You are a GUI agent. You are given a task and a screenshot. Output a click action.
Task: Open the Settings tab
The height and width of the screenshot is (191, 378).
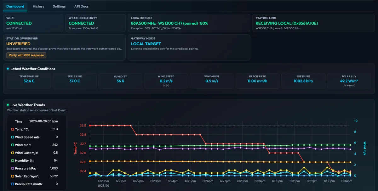coord(59,6)
